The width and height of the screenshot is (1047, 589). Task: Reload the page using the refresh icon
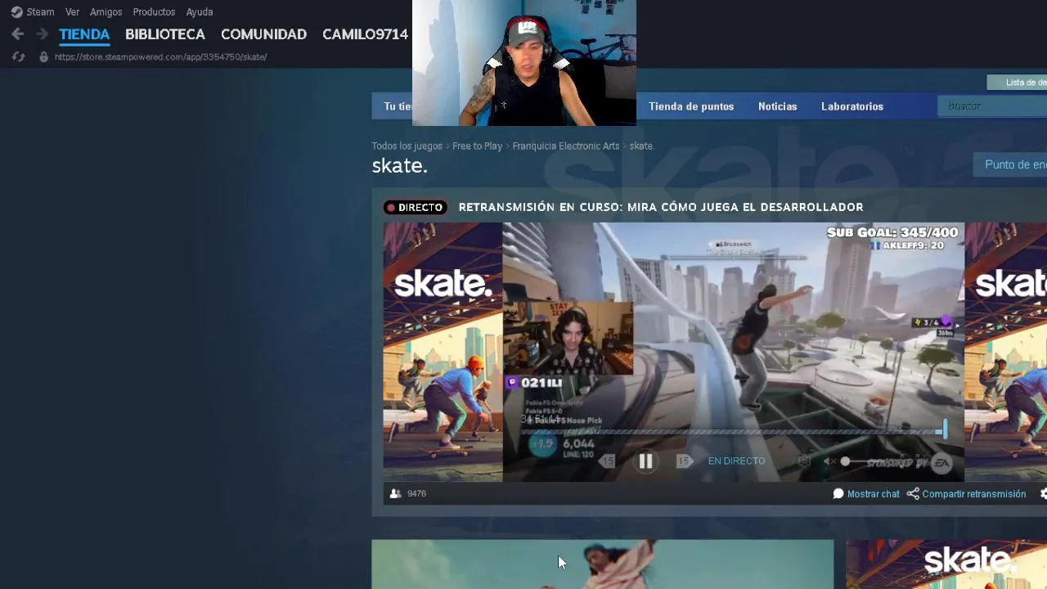tap(18, 56)
